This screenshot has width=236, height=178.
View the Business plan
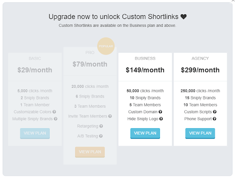pos(145,133)
